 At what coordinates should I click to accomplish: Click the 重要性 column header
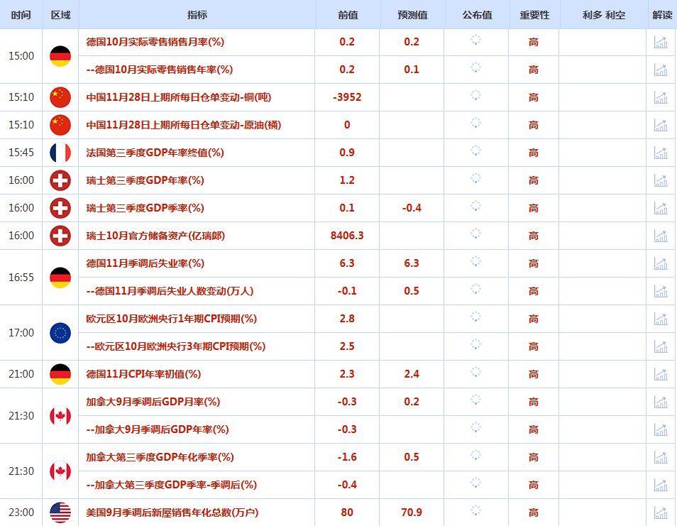point(534,15)
